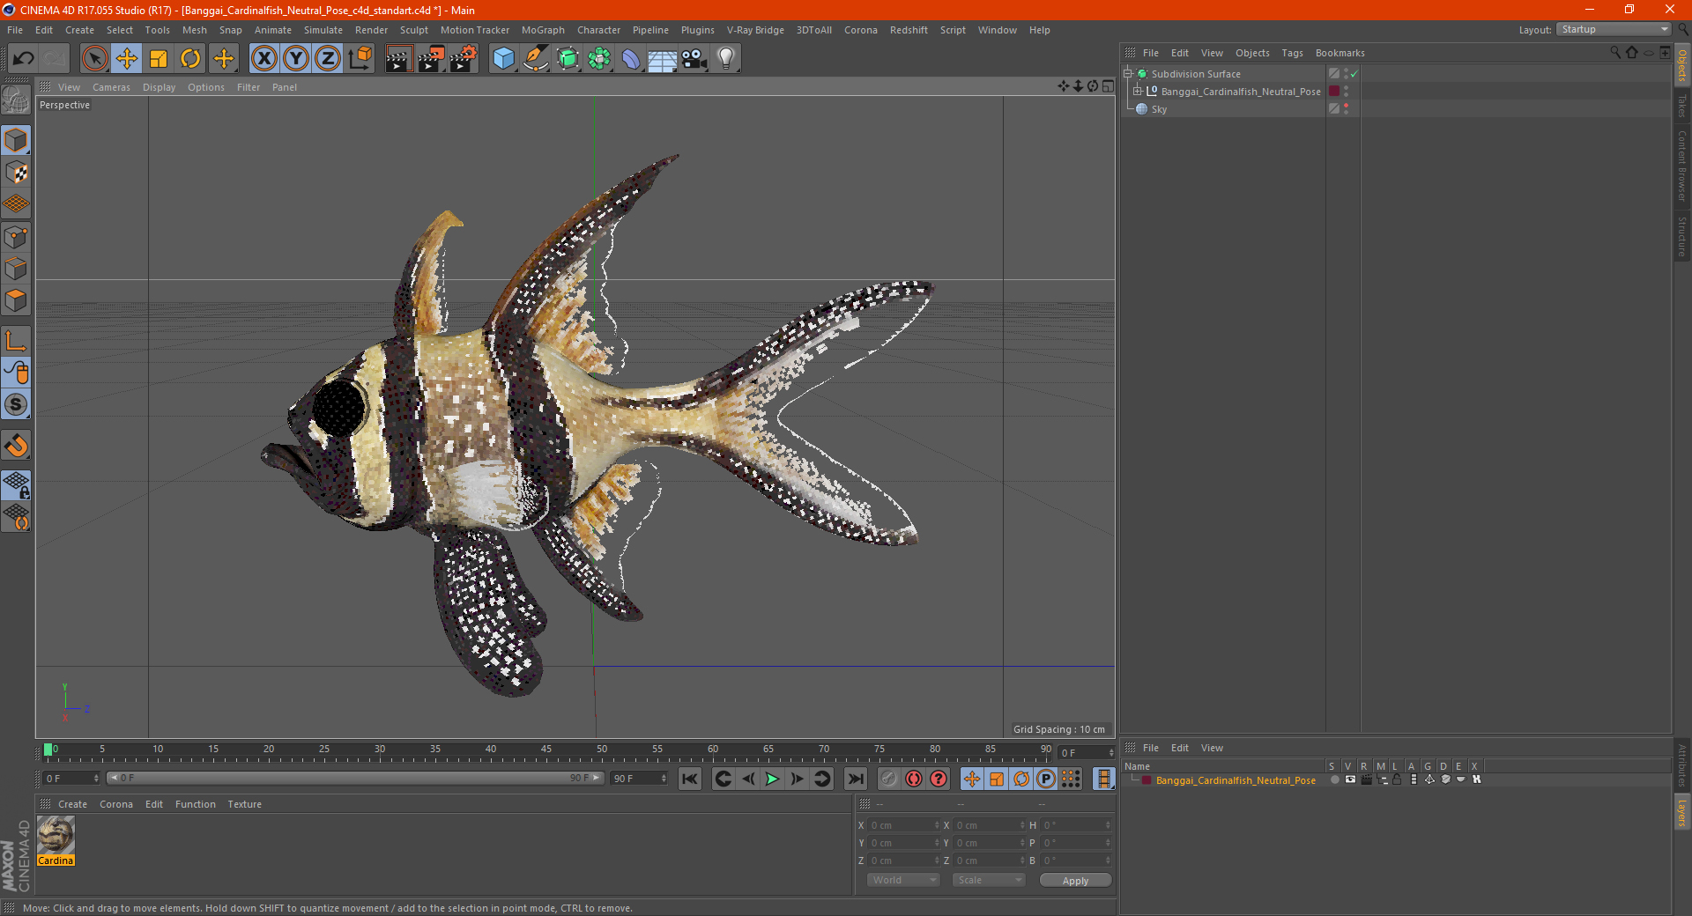
Task: Select the Move tool in toolbar
Action: (x=127, y=59)
